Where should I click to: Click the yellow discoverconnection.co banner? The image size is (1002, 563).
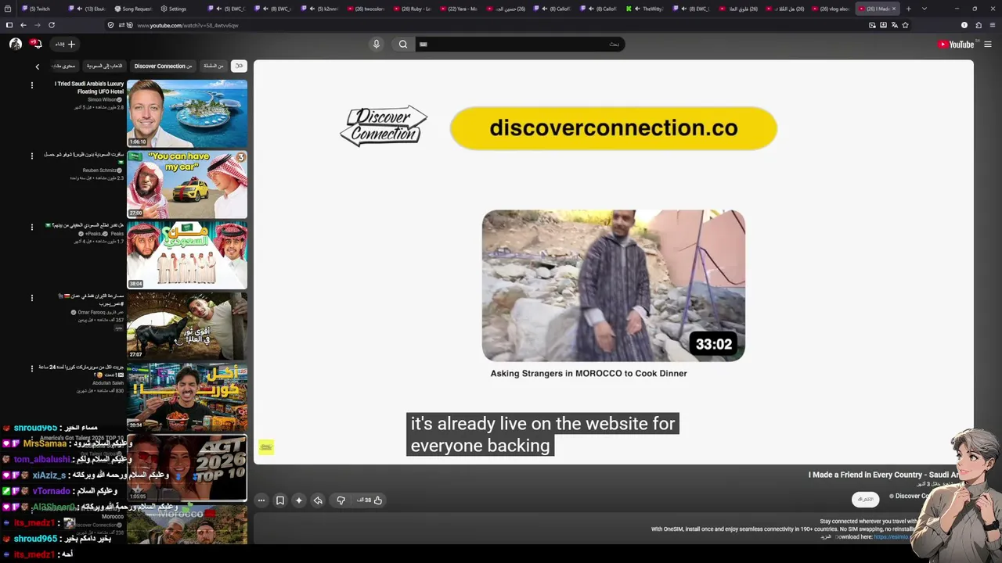pos(613,128)
